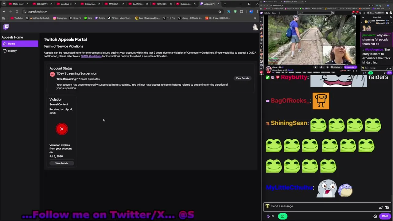Click ShiningSean username in chat

point(289,123)
